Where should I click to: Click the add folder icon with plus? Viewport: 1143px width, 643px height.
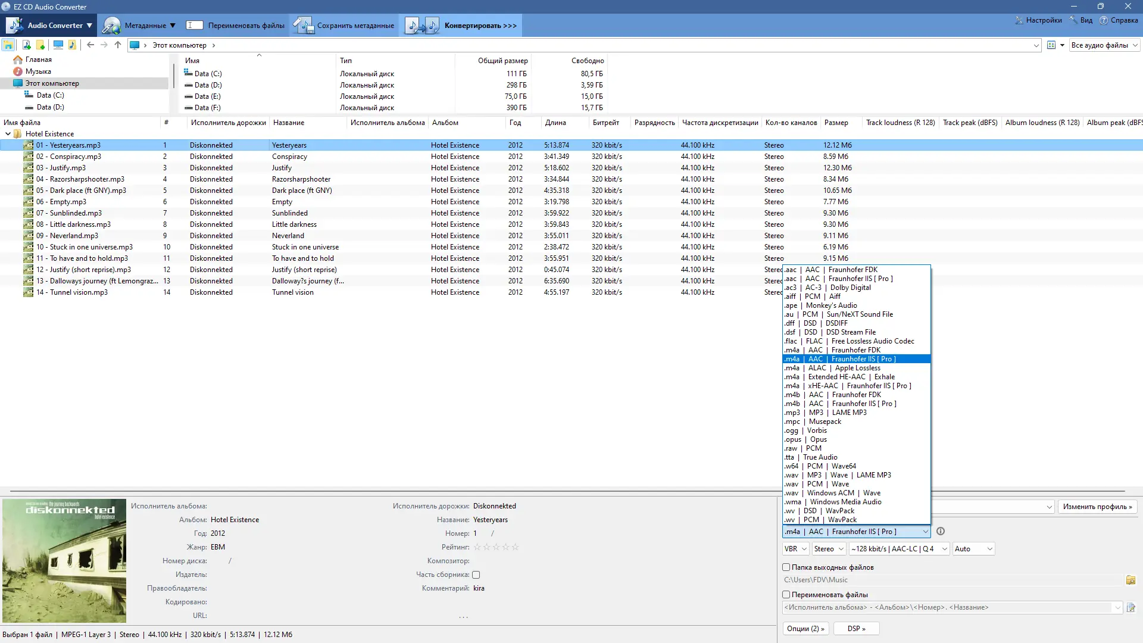[40, 45]
